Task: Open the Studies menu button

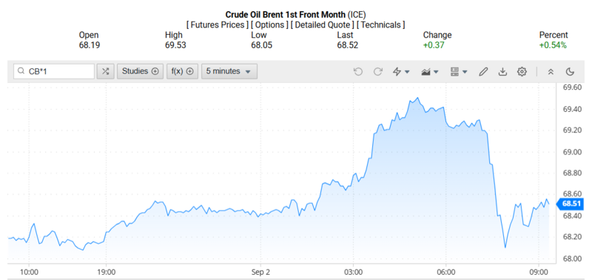Action: pyautogui.click(x=140, y=71)
